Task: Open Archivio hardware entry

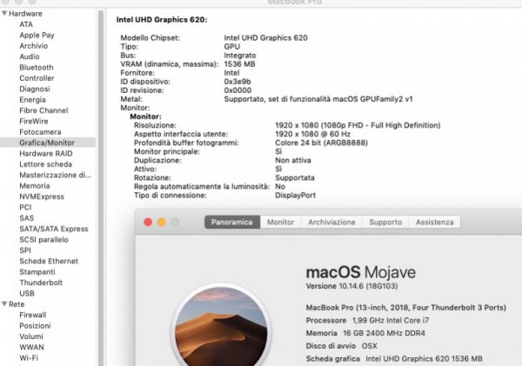Action: pos(34,45)
